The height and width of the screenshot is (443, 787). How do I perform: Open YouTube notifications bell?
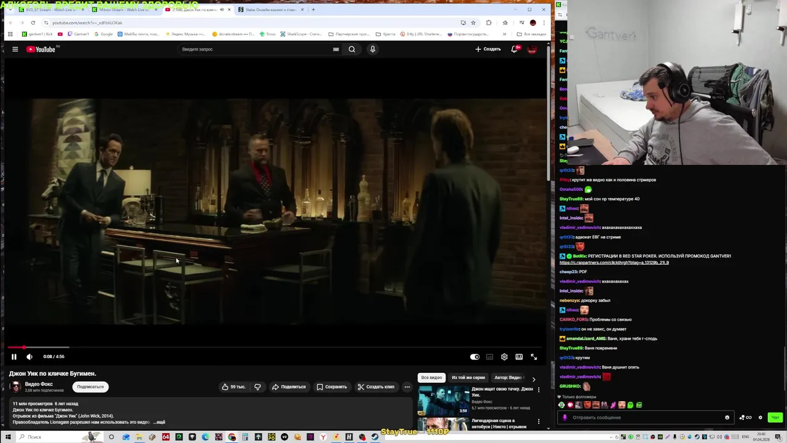[x=515, y=49]
